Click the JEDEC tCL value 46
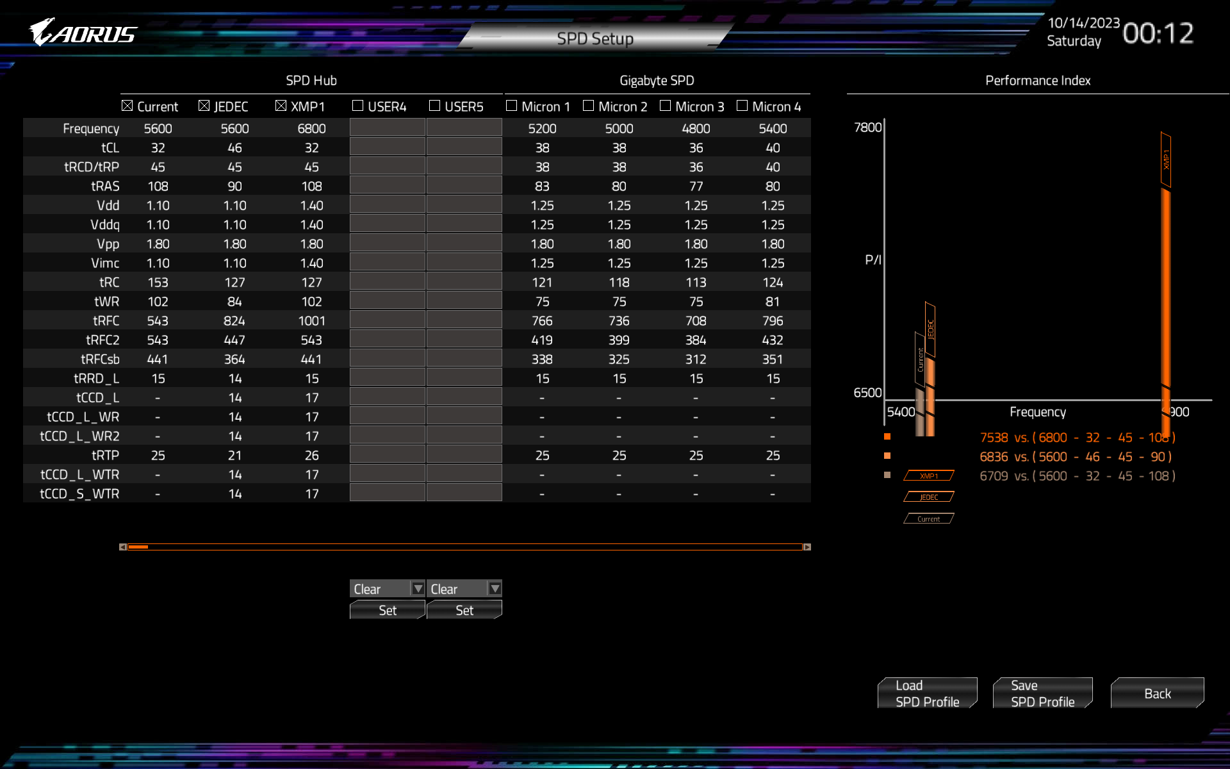1230x769 pixels. click(234, 147)
